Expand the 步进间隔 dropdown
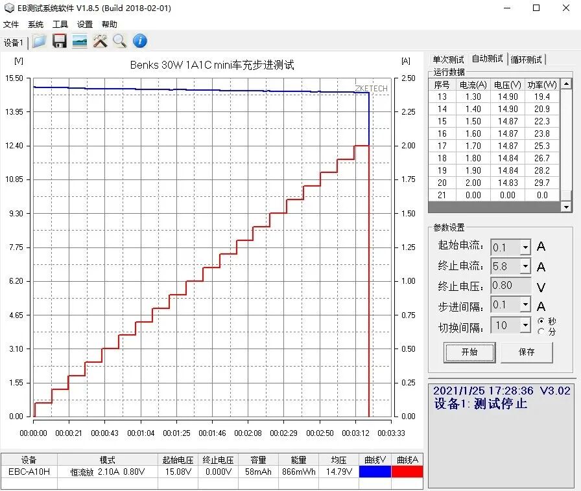The height and width of the screenshot is (491, 581). pyautogui.click(x=525, y=305)
